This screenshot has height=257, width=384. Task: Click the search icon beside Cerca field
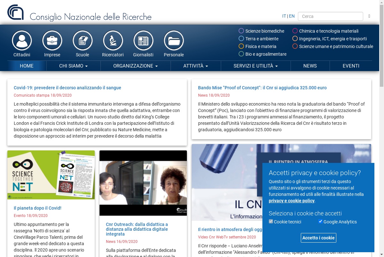point(369,16)
